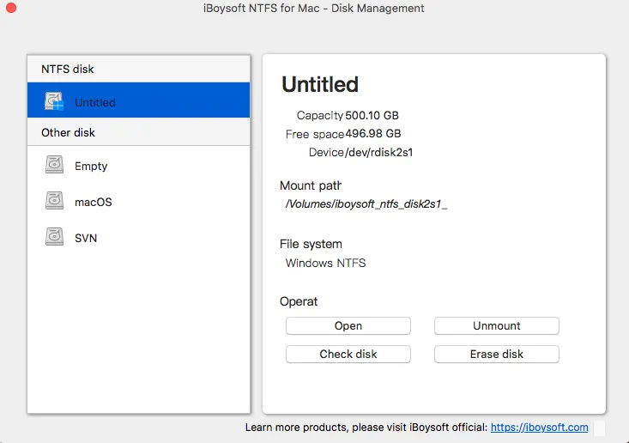Click the Other disk section header
Screen dimensions: 629x443
click(68, 132)
